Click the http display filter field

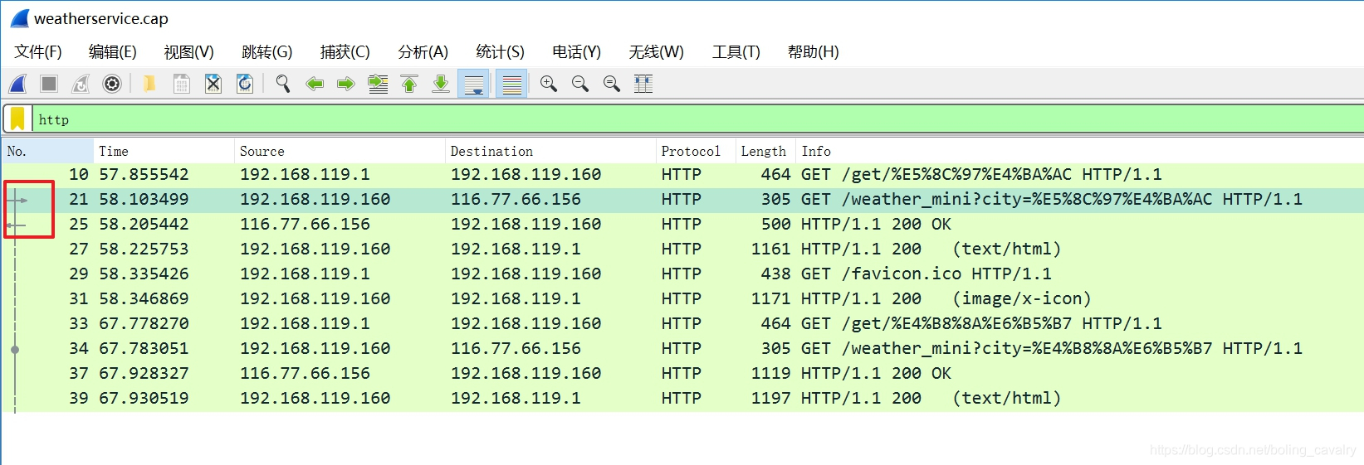pos(664,119)
